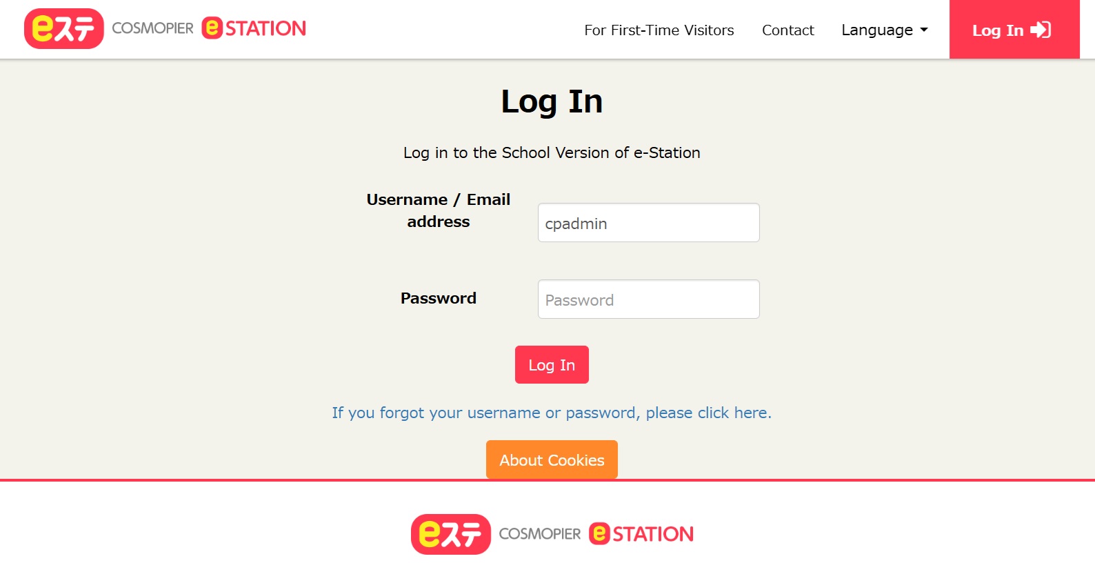Click the Password field label
Image resolution: width=1095 pixels, height=563 pixels.
439,298
